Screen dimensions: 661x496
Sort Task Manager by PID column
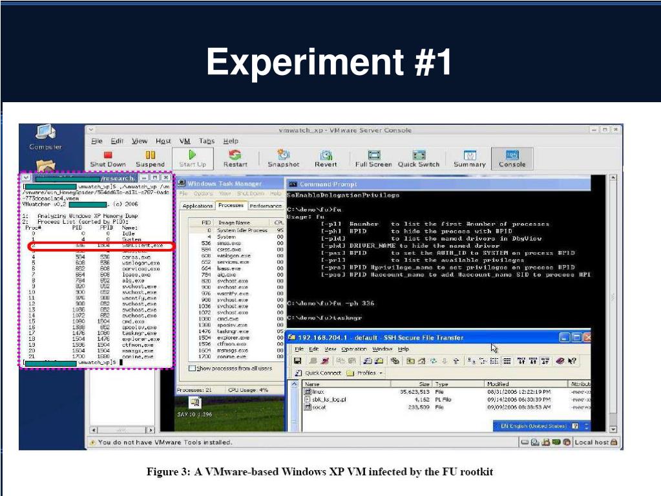coord(202,222)
